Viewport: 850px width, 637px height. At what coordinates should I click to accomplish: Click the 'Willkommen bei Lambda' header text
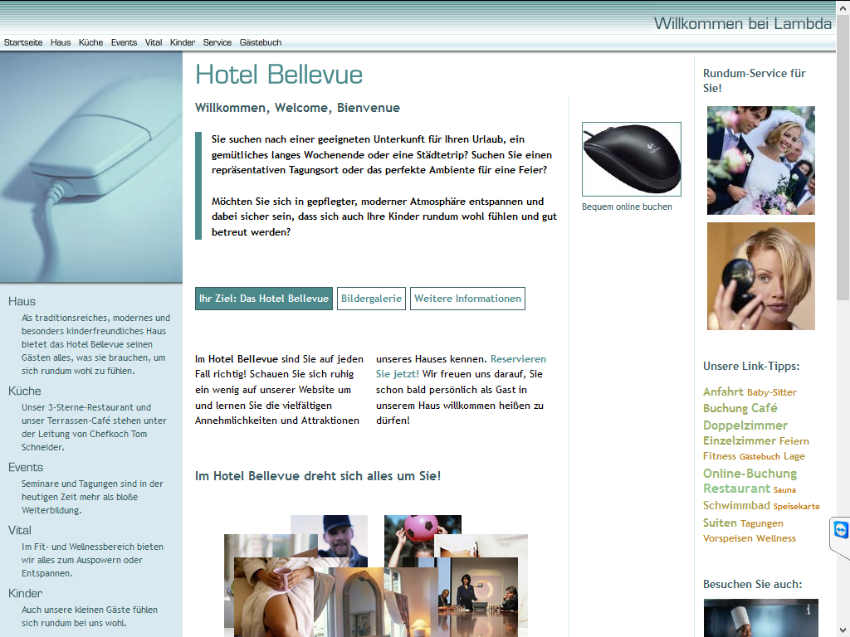[743, 23]
